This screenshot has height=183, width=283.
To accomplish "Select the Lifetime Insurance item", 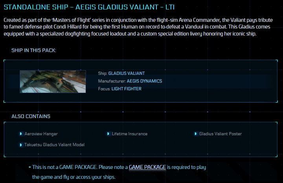I will [x=129, y=134].
